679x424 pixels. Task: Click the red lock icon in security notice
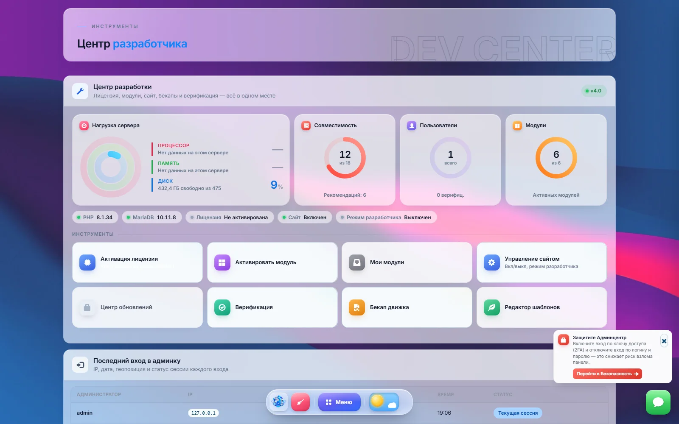tap(564, 340)
